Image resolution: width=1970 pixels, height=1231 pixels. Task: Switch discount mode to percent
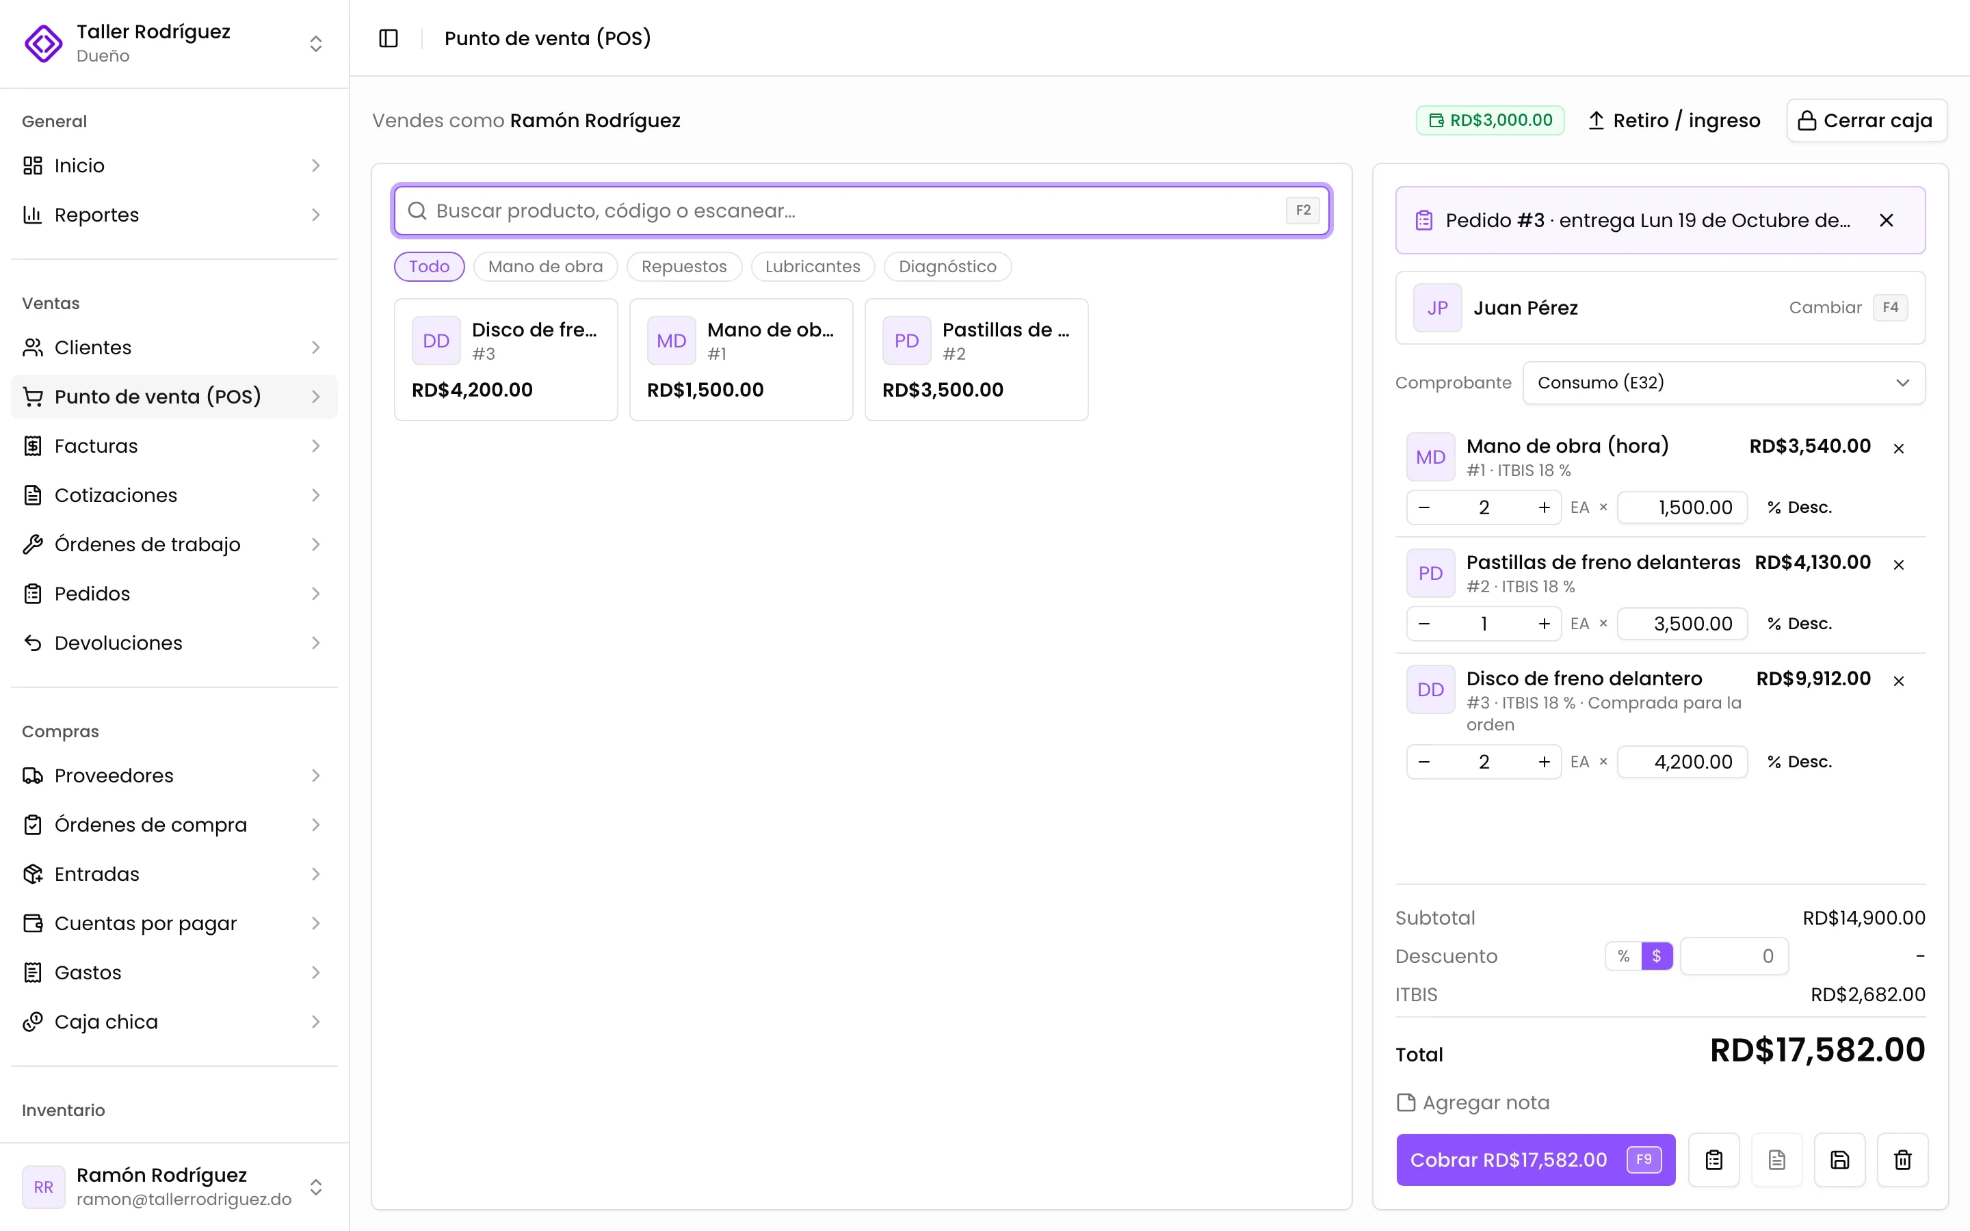pos(1623,956)
